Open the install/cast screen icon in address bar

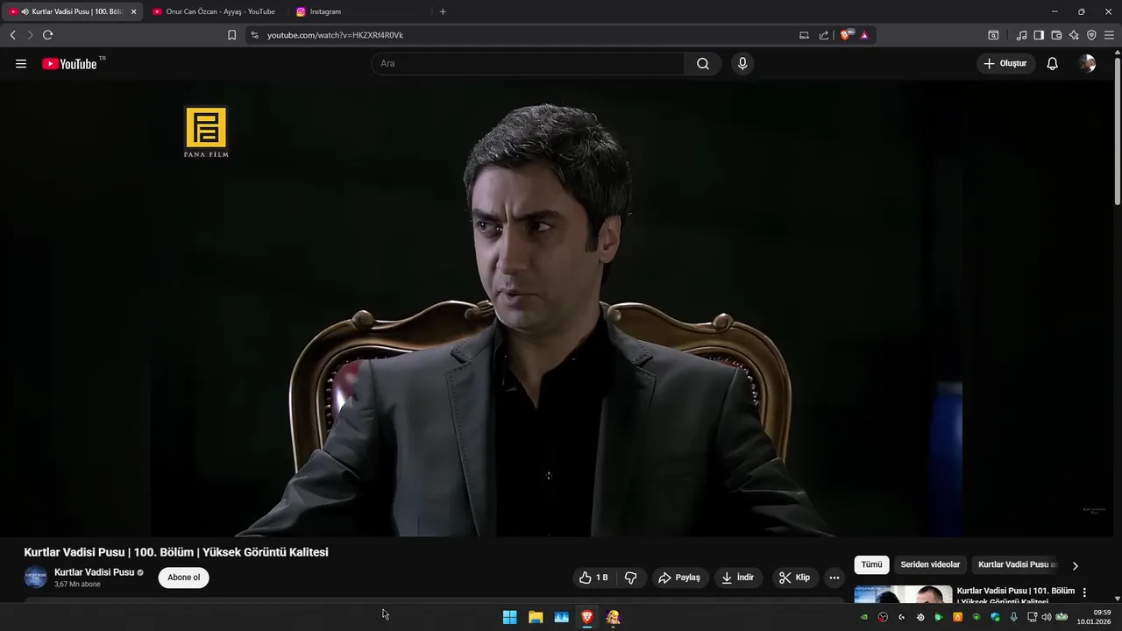[804, 35]
